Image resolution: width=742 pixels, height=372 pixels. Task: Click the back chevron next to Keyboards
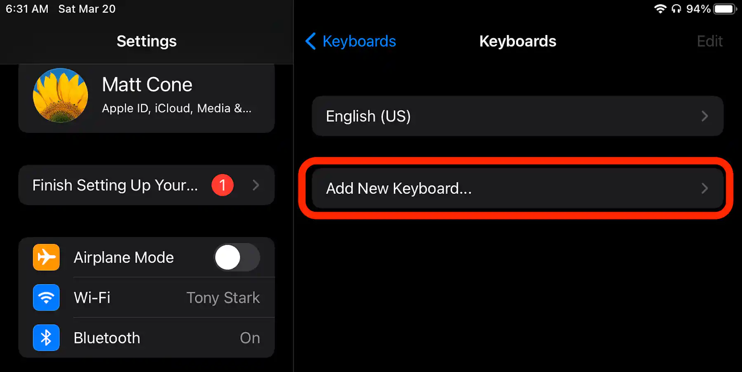(310, 41)
